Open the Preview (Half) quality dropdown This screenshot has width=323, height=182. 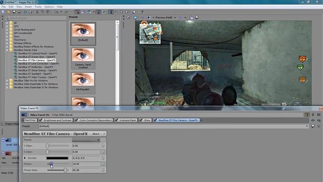tap(175, 18)
